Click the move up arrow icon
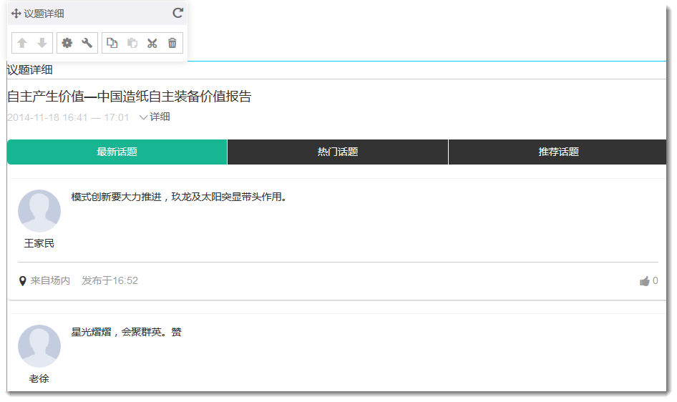Image resolution: width=677 pixels, height=402 pixels. [x=22, y=43]
